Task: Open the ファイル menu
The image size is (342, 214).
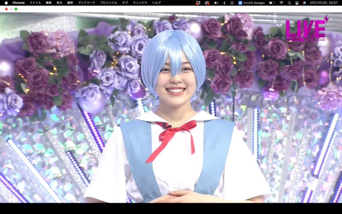Action: point(35,3)
